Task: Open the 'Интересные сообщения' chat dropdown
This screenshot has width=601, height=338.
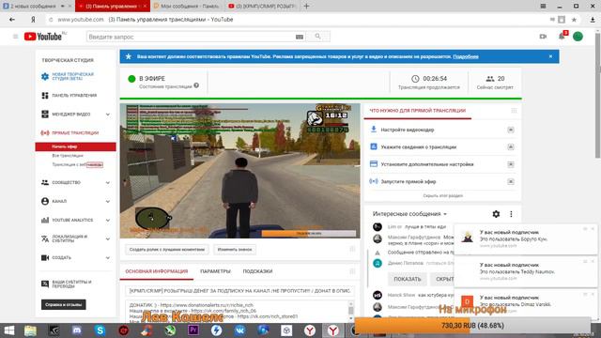Action: [409, 214]
